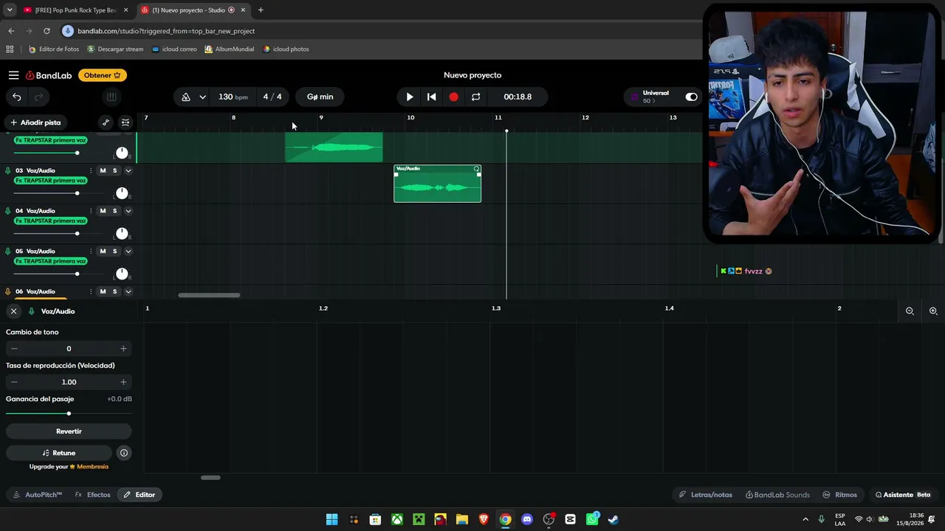Expand the metronome options dropdown
This screenshot has width=945, height=531.
202,97
